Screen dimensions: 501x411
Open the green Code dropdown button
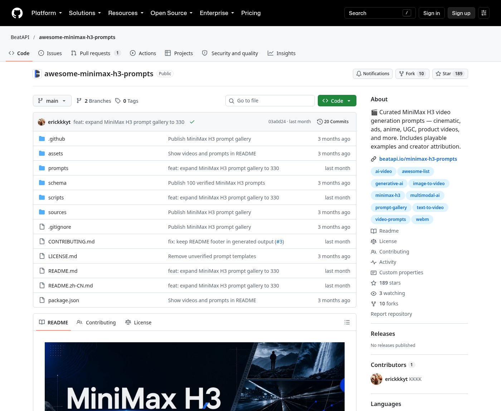337,101
